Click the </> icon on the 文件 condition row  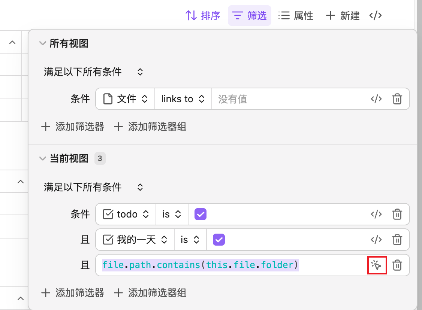(x=376, y=99)
